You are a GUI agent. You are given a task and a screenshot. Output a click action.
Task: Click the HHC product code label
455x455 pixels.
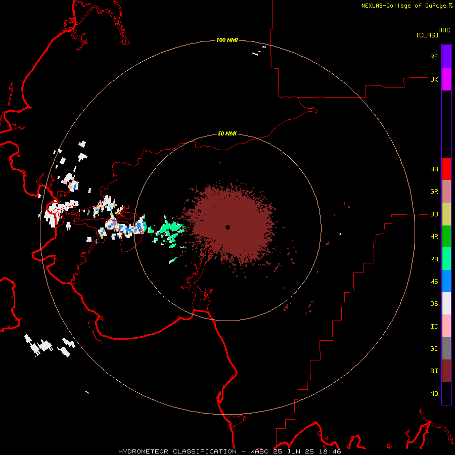coord(444,30)
